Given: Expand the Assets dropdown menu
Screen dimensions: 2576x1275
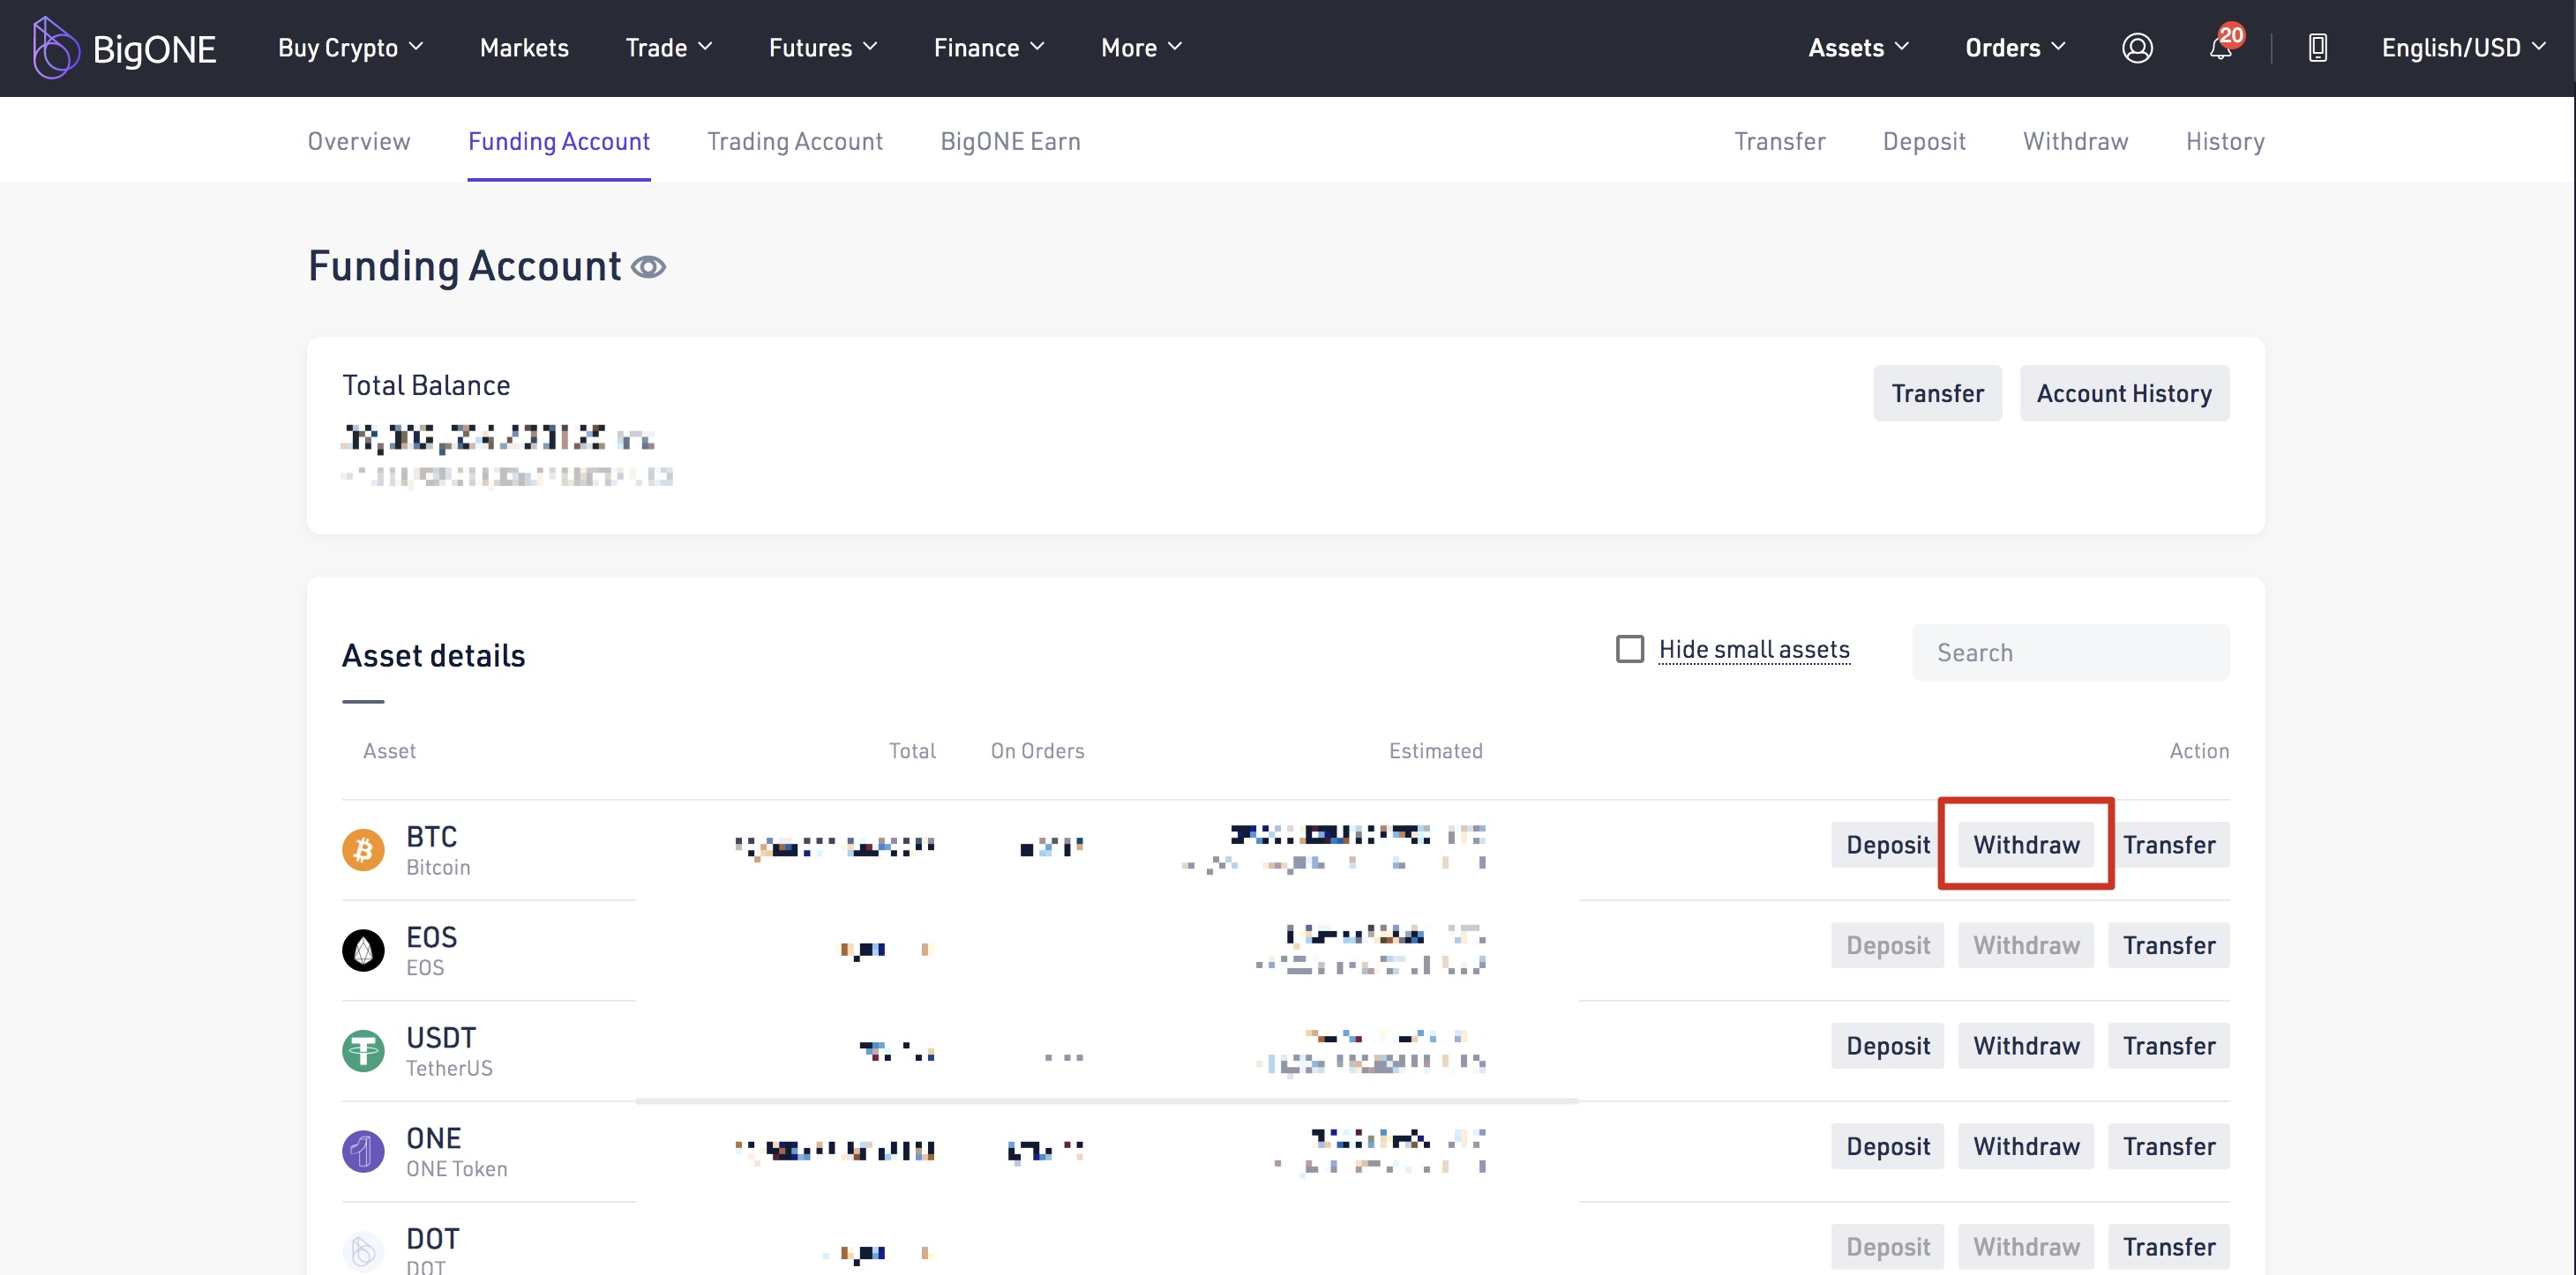Looking at the screenshot, I should coord(1858,47).
